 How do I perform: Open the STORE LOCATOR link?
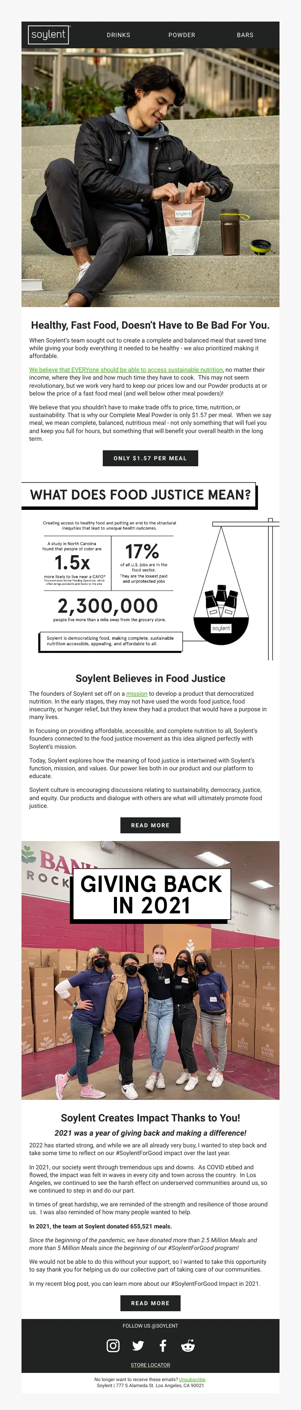[x=150, y=1365]
